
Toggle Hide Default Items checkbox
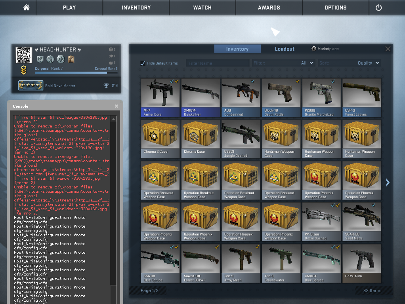(143, 63)
